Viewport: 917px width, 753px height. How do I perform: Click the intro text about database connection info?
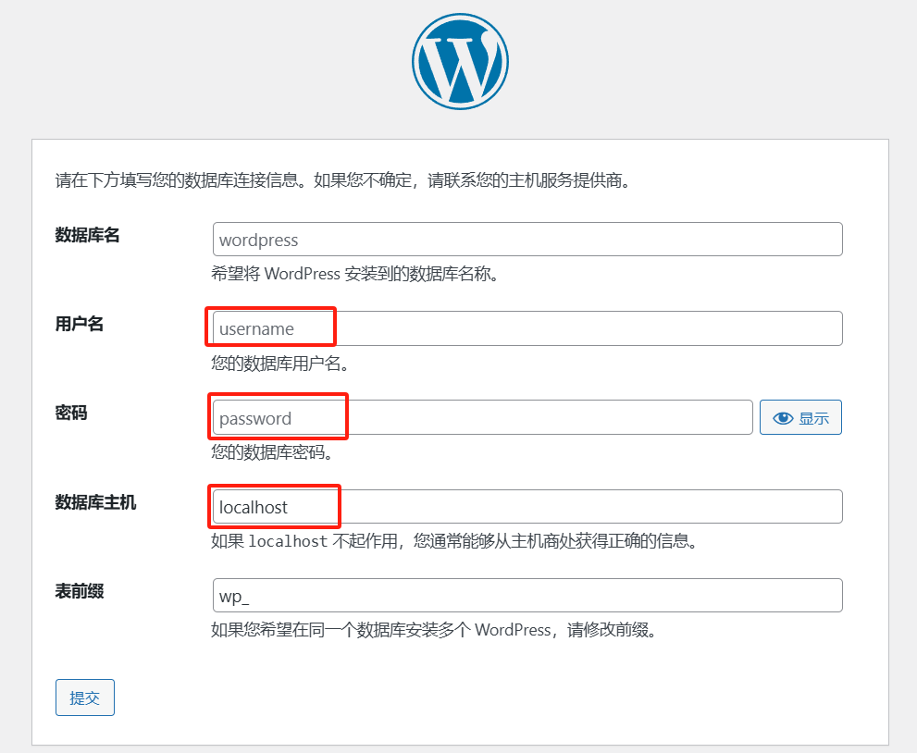pos(342,180)
